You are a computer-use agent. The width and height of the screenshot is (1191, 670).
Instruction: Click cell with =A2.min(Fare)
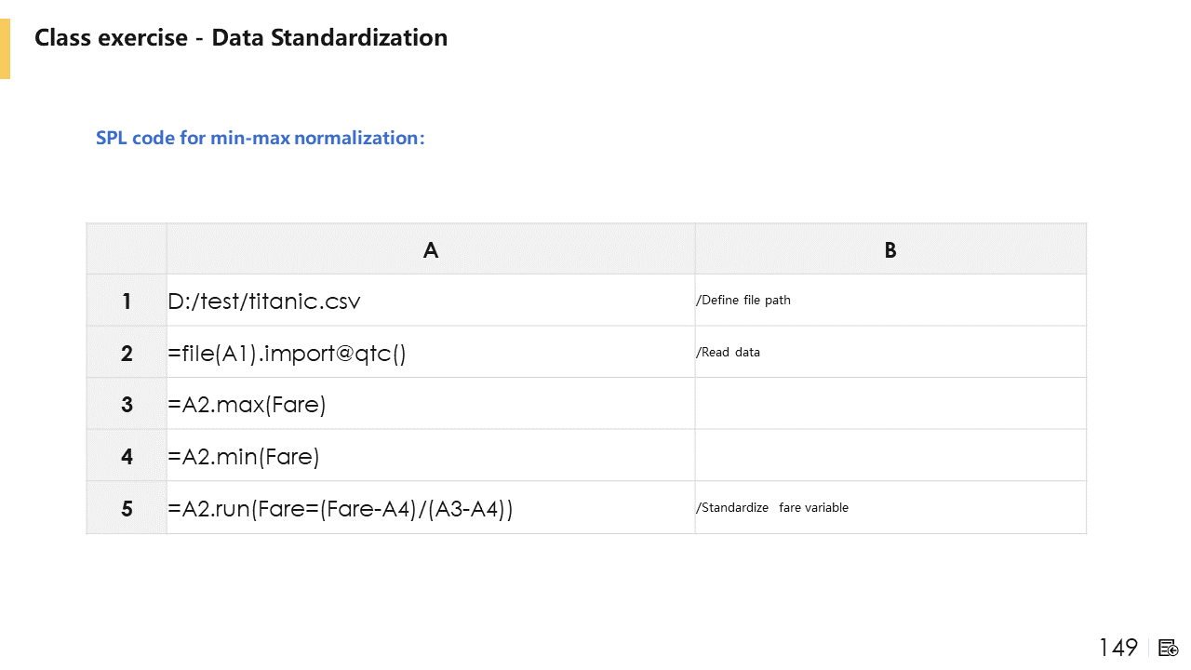tap(244, 457)
